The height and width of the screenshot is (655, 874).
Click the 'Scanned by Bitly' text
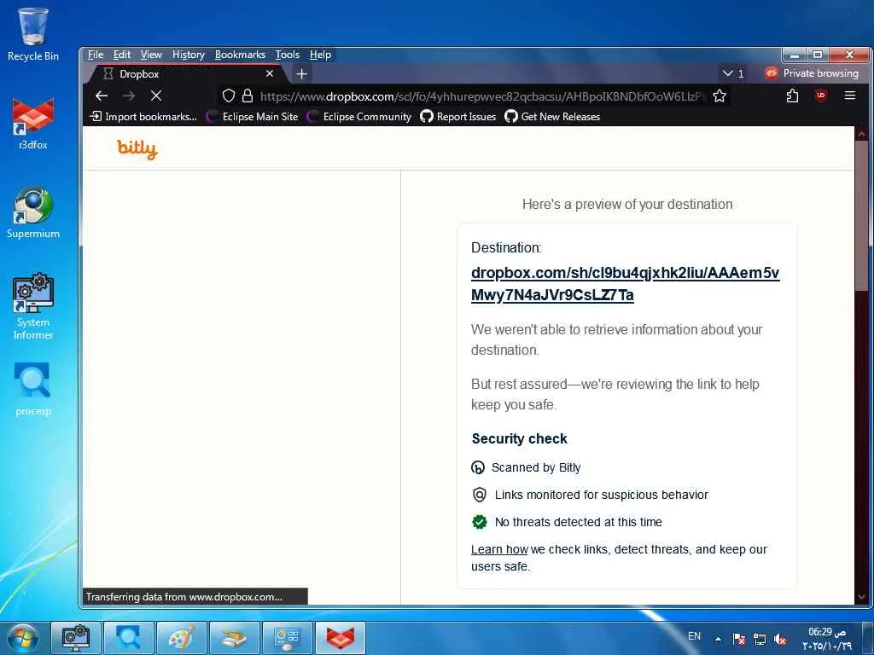[536, 467]
